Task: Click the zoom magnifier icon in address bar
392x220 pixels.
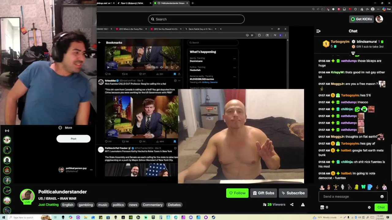Action: coord(313,9)
